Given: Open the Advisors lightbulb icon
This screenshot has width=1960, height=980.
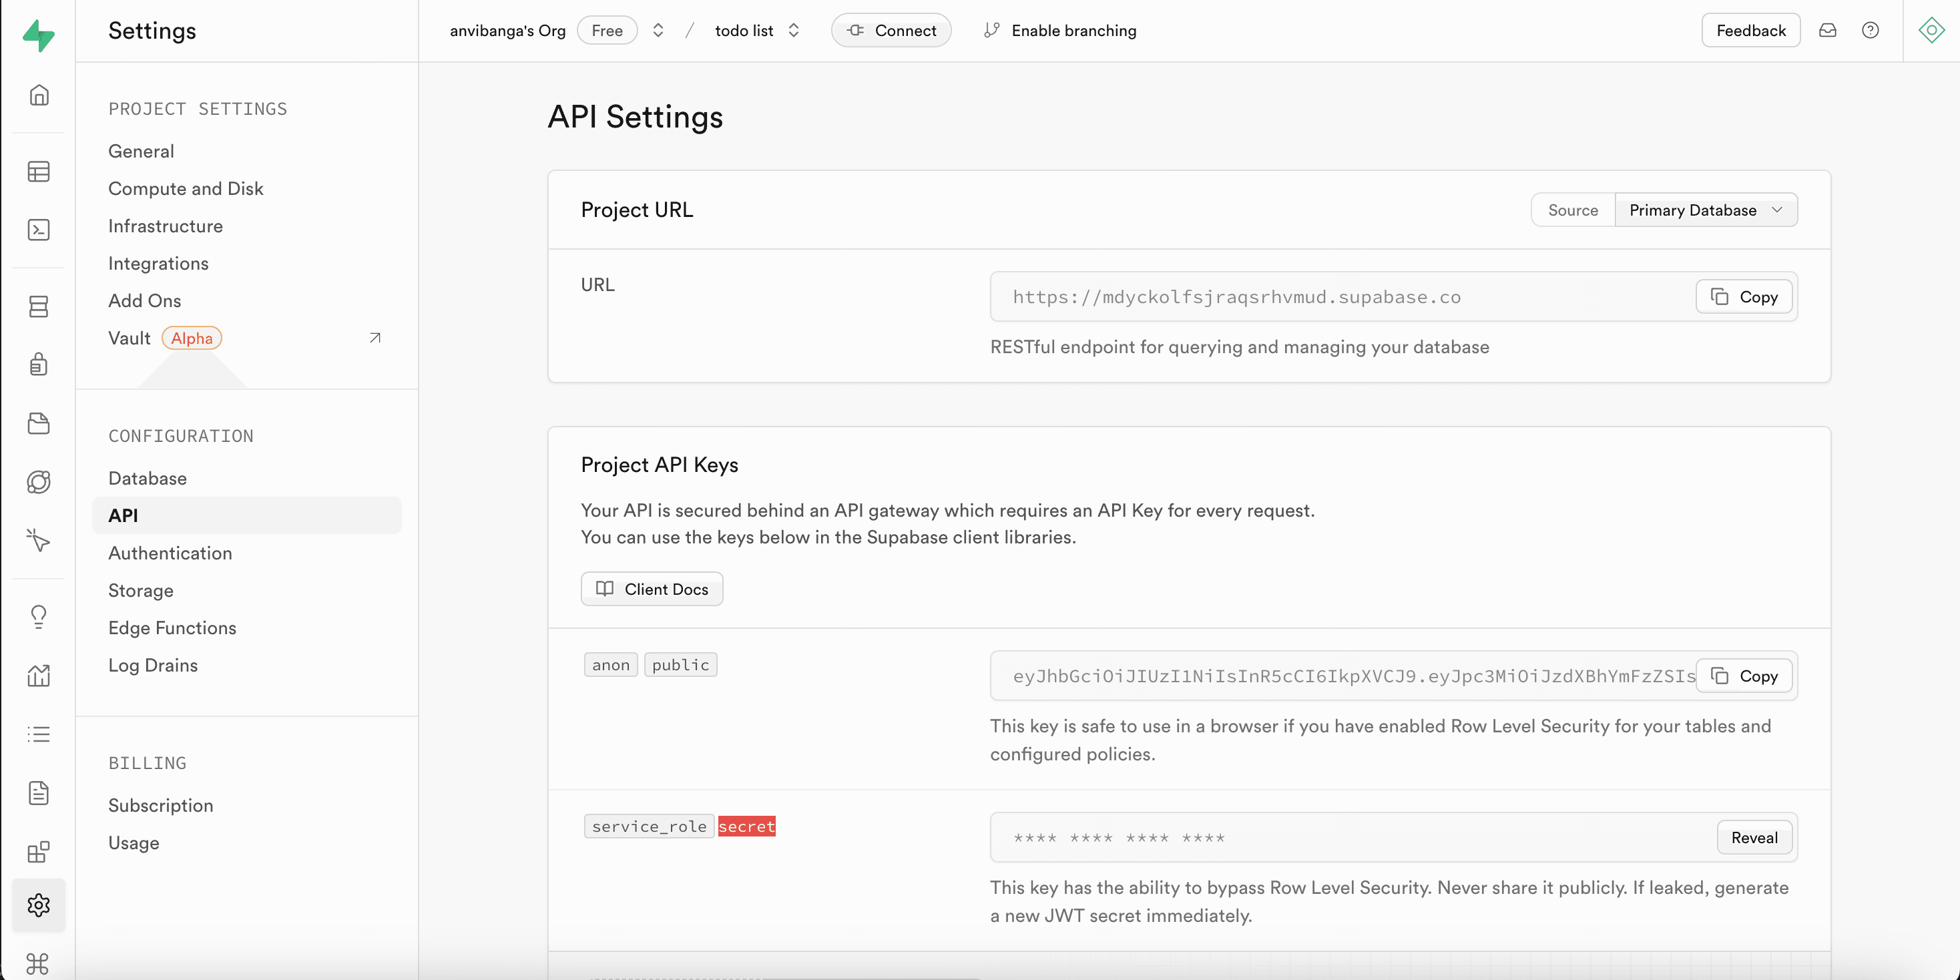Looking at the screenshot, I should [38, 616].
